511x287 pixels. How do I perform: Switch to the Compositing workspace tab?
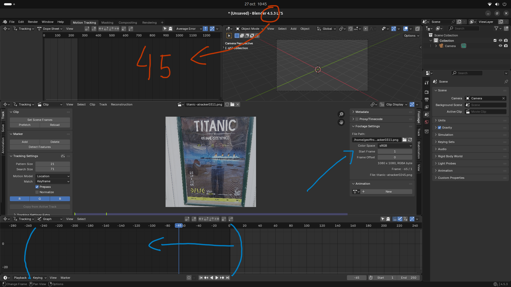click(x=128, y=23)
